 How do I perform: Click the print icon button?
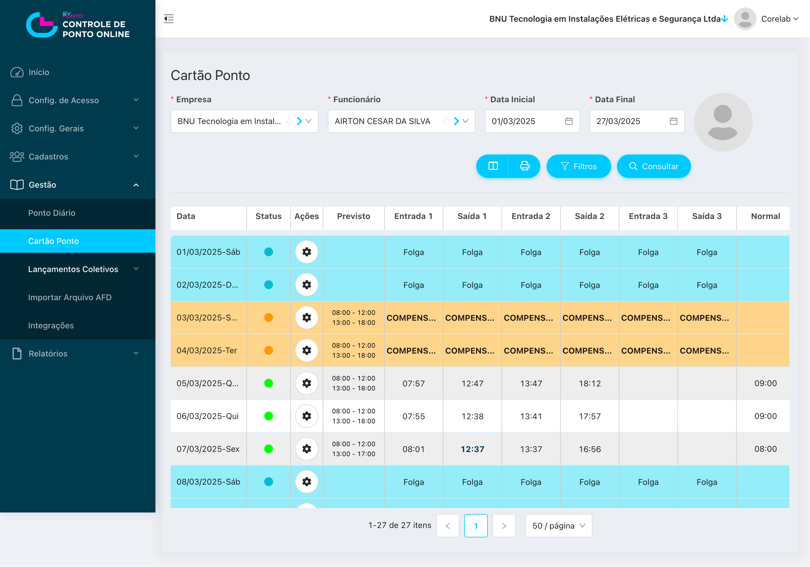pyautogui.click(x=525, y=166)
